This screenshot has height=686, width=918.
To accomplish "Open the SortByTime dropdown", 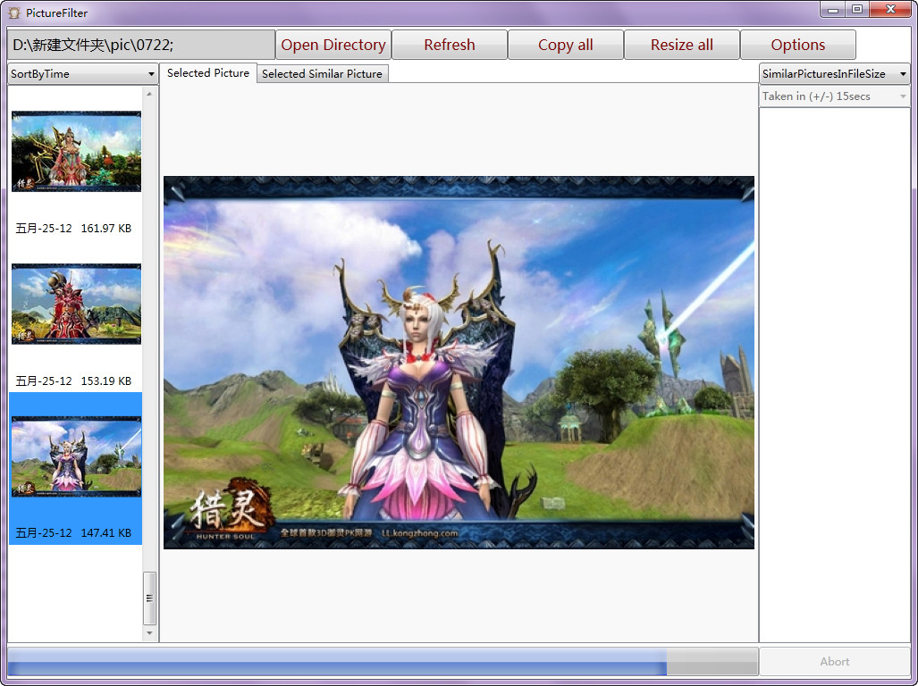I will 82,73.
